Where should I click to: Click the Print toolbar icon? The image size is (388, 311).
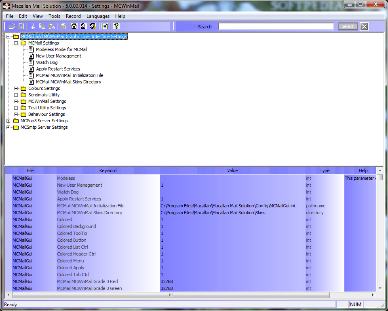tap(63, 26)
